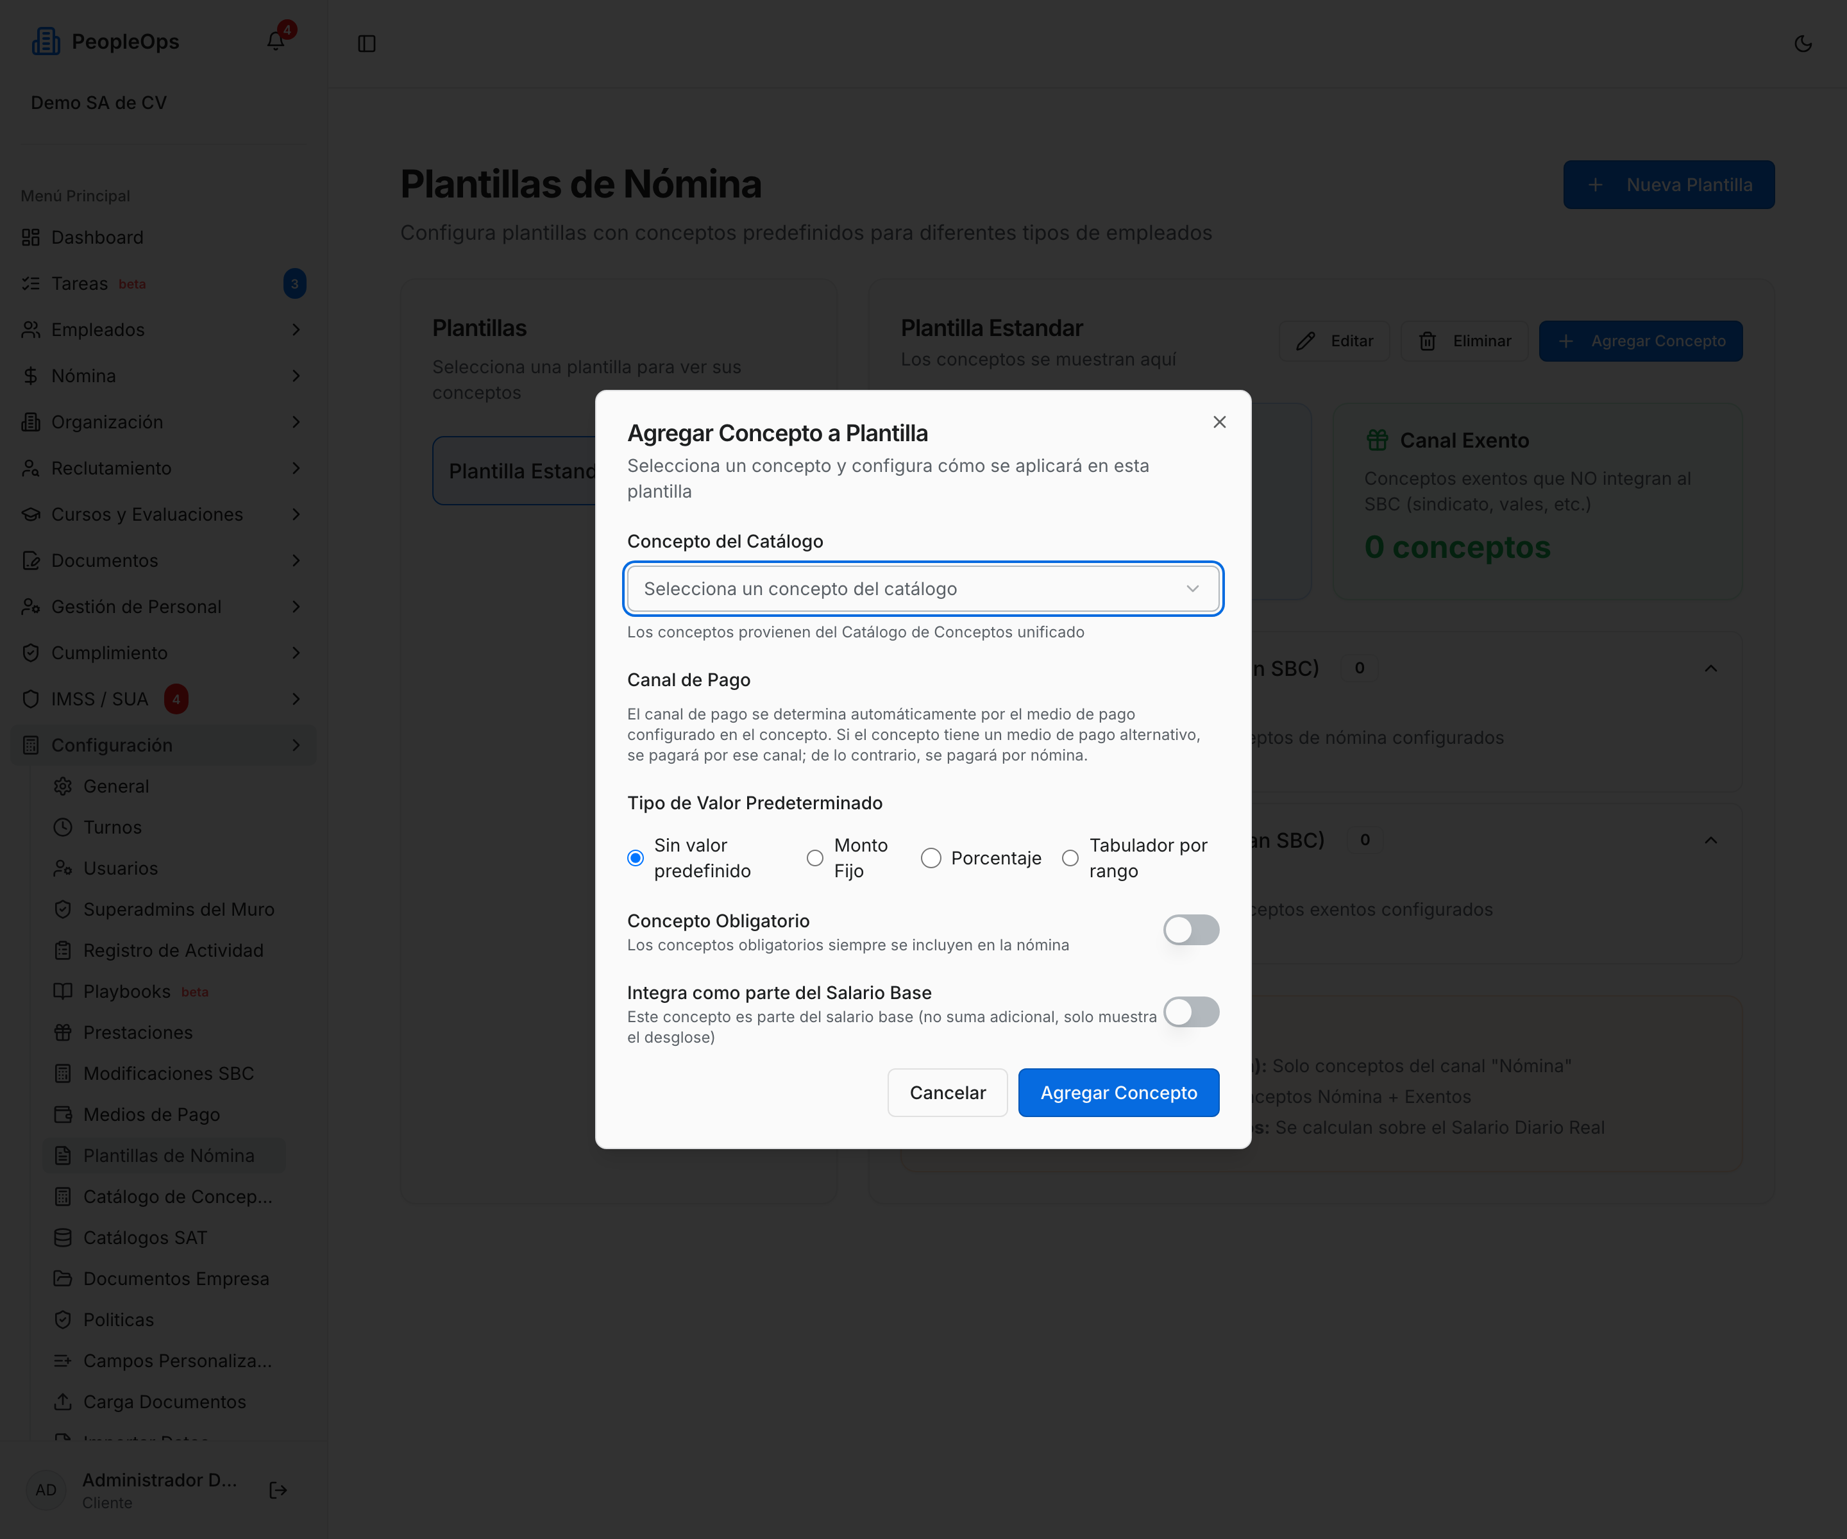The image size is (1847, 1539).
Task: Expand IMSS / SUA chevron
Action: [x=296, y=699]
